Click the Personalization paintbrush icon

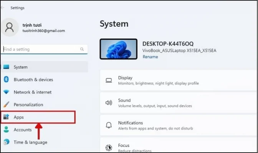(6, 104)
